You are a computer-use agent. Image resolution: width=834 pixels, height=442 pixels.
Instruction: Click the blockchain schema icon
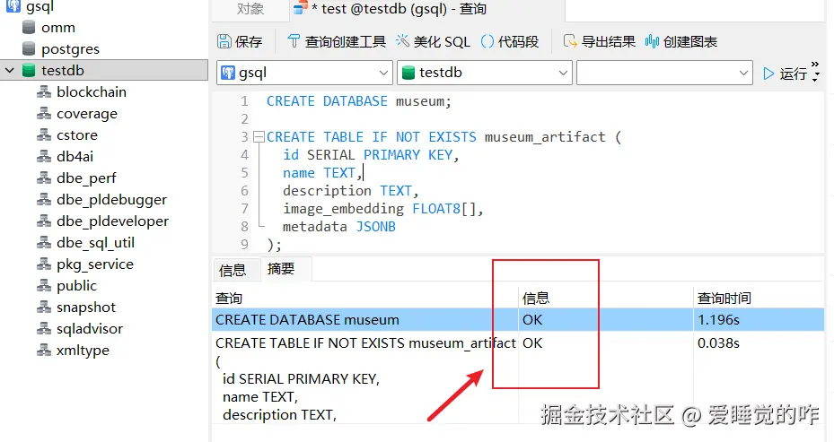[x=44, y=92]
